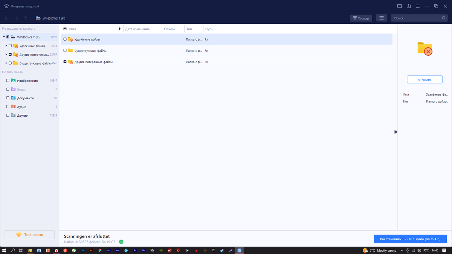This screenshot has height=254, width=452.
Task: Expand Удалённые файлы tree node
Action: (6, 46)
